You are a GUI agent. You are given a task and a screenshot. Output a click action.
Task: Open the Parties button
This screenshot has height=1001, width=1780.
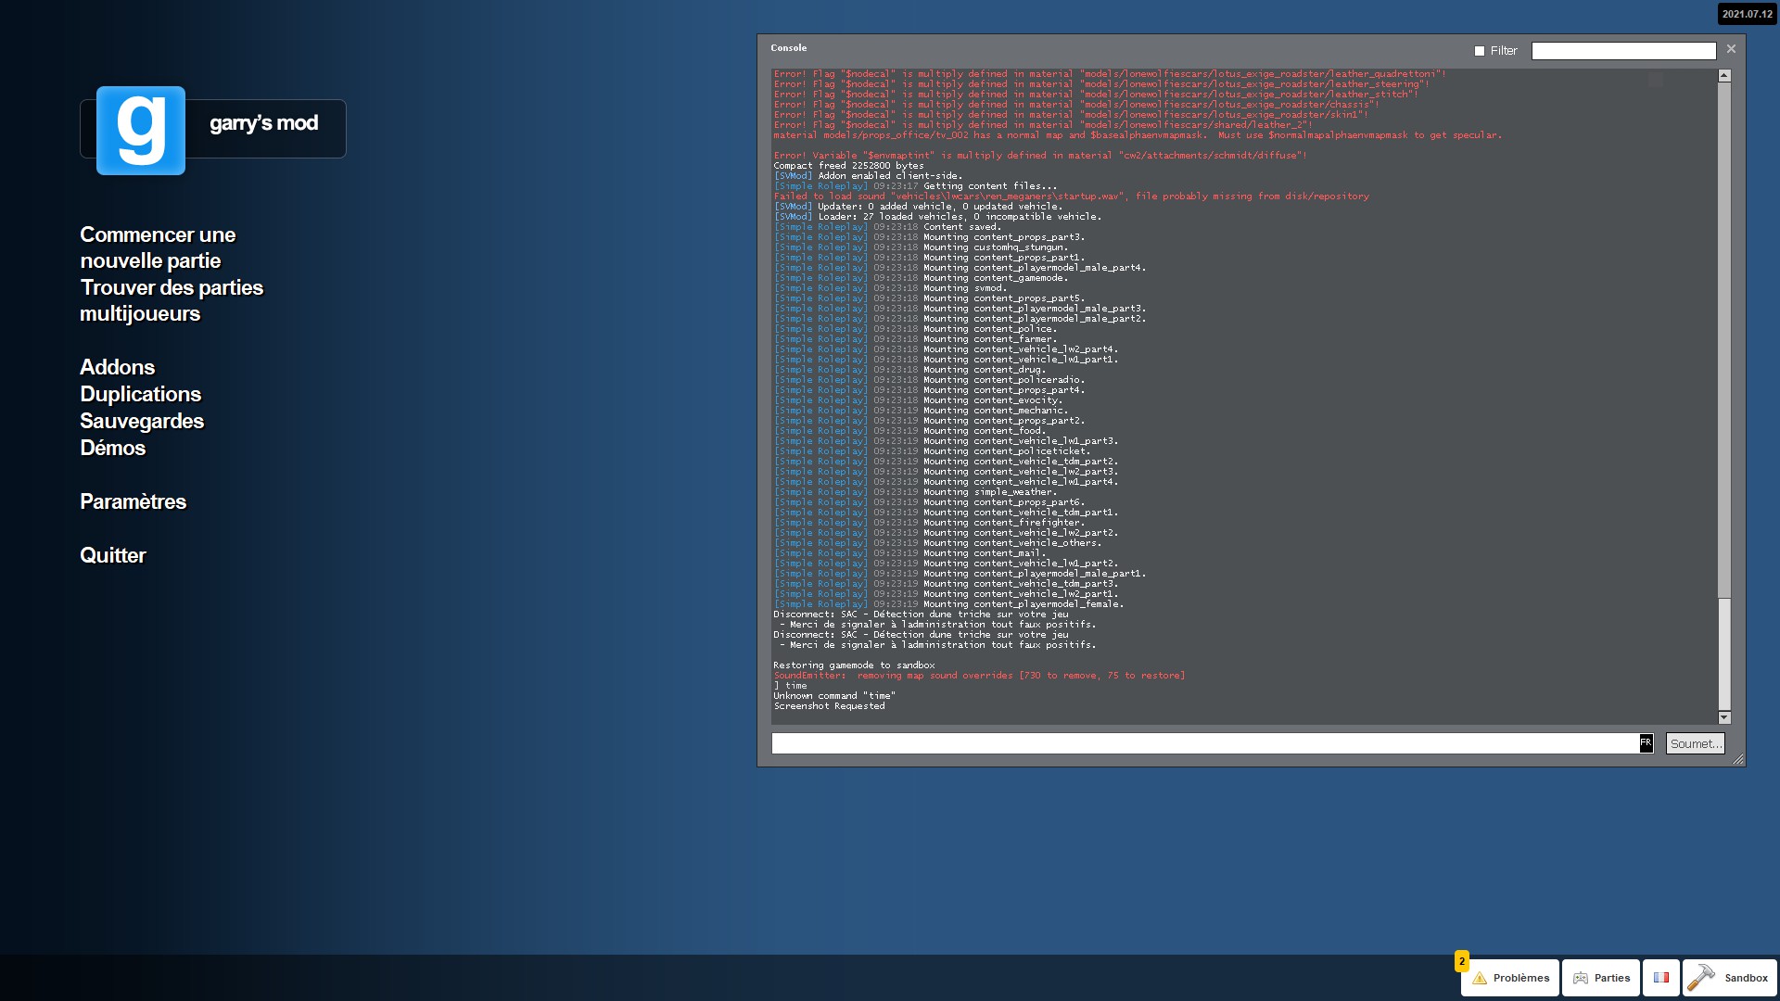coord(1601,978)
